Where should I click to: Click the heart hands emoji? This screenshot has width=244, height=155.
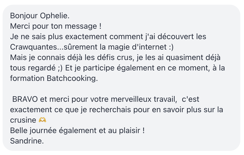point(42,120)
